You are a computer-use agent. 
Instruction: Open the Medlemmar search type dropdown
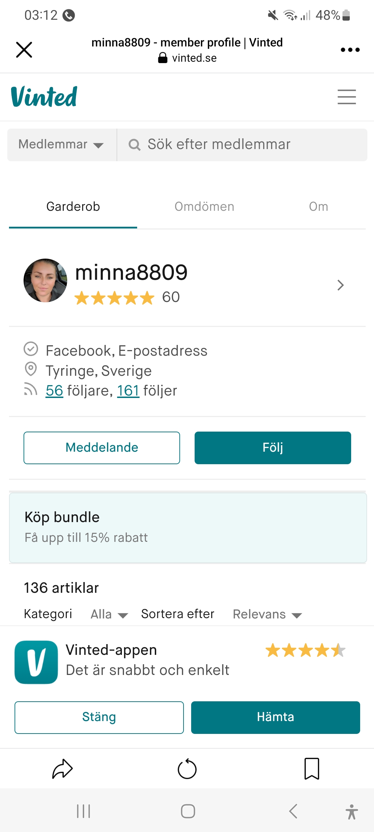click(x=61, y=145)
